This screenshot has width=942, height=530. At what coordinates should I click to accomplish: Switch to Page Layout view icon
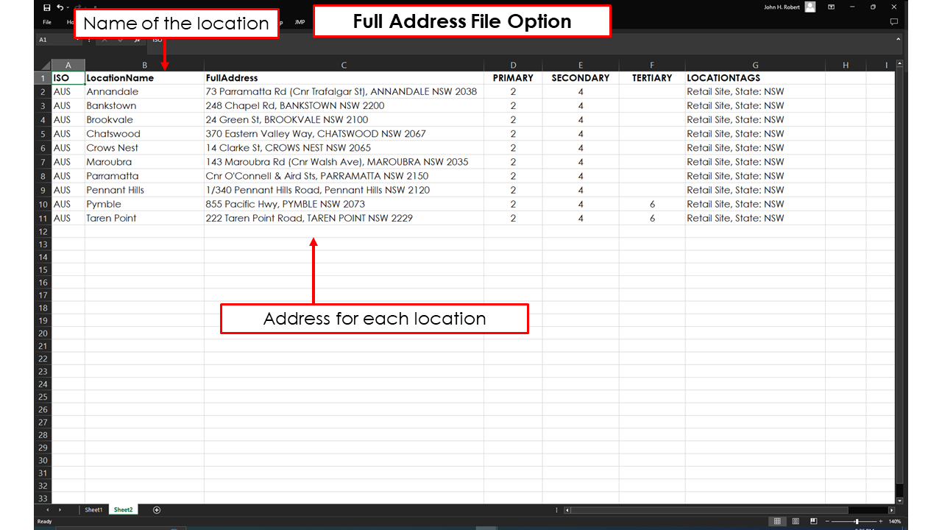click(x=796, y=521)
